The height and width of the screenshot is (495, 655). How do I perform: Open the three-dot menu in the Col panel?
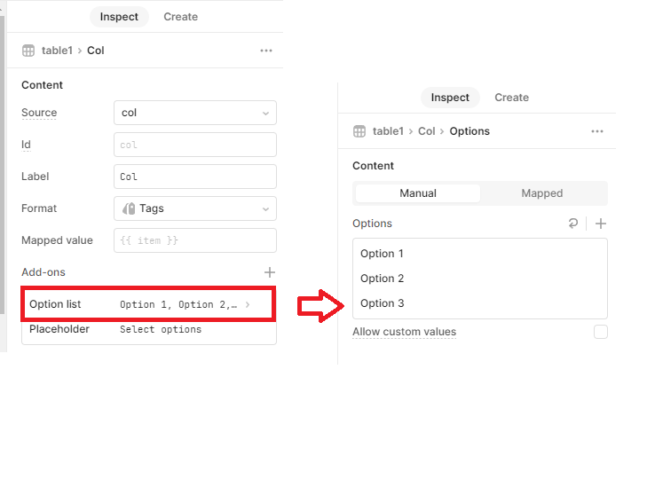pos(266,51)
